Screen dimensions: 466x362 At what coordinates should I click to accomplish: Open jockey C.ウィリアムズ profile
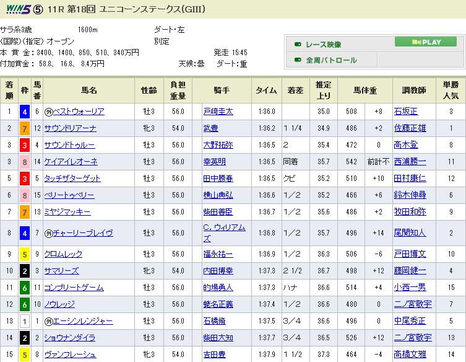point(225,233)
